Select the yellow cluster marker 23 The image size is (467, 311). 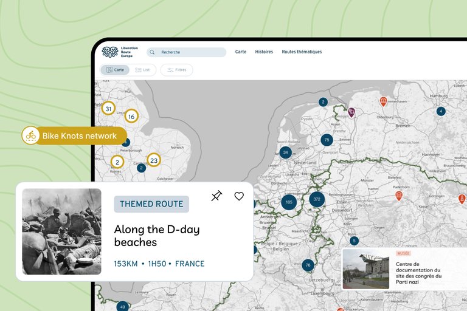(154, 160)
